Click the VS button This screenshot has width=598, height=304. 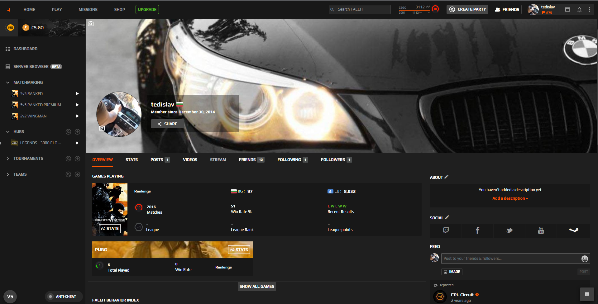tap(10, 297)
